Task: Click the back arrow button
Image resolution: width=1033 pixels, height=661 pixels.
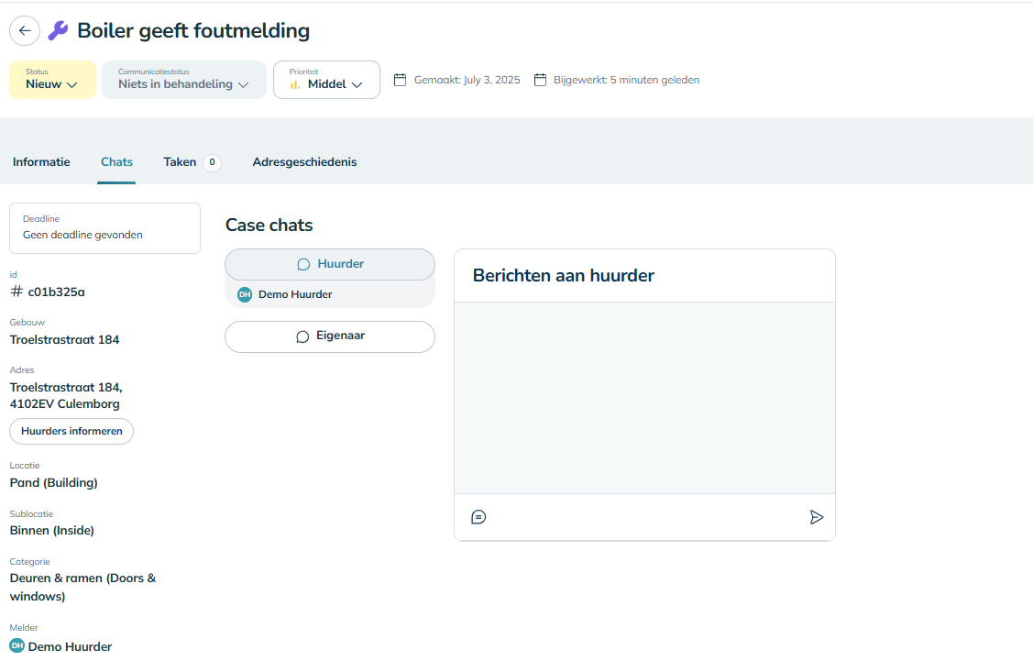Action: coord(25,30)
